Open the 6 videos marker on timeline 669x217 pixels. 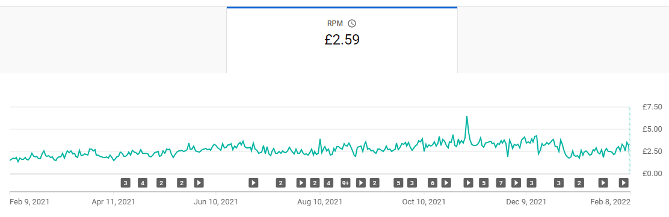433,183
